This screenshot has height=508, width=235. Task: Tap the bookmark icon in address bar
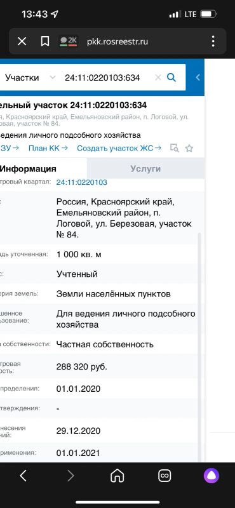coord(44,41)
